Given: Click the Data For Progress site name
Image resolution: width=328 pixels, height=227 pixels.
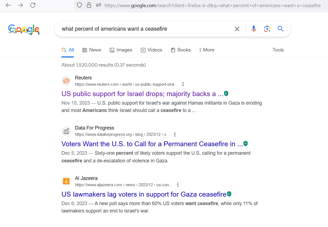Looking at the screenshot, I should click(x=94, y=128).
